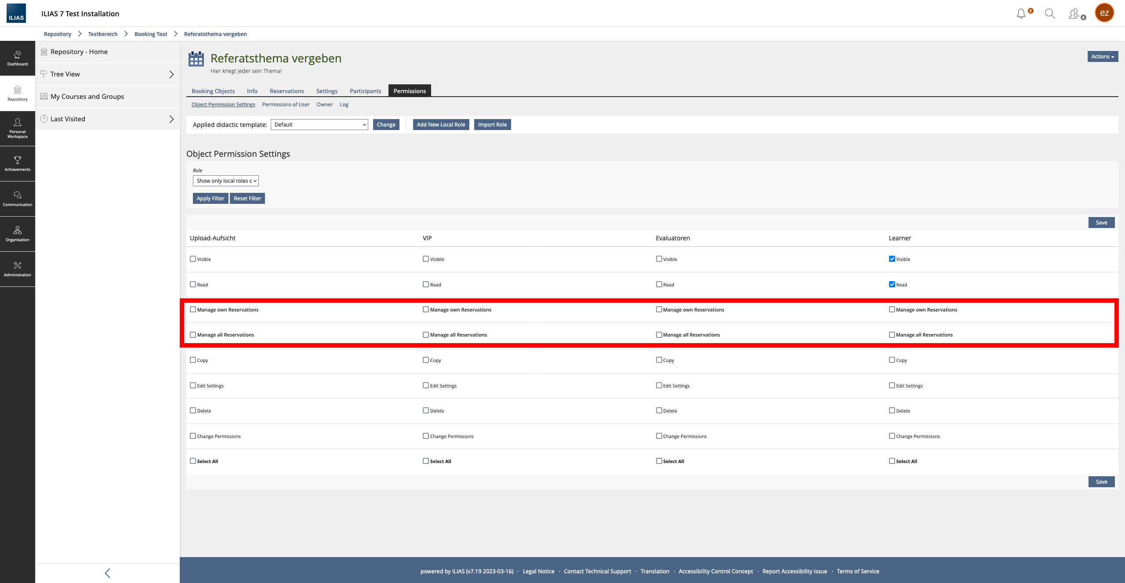Collapse the slate with back arrow
1125x583 pixels.
pos(107,573)
